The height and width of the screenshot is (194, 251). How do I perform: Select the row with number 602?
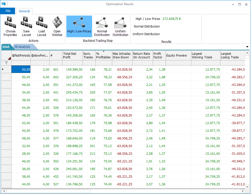[x=123, y=77]
